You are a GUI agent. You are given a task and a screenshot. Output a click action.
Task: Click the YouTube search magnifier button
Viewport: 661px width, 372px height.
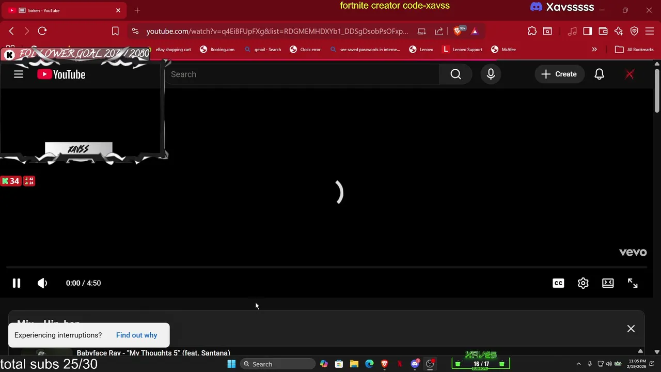455,74
